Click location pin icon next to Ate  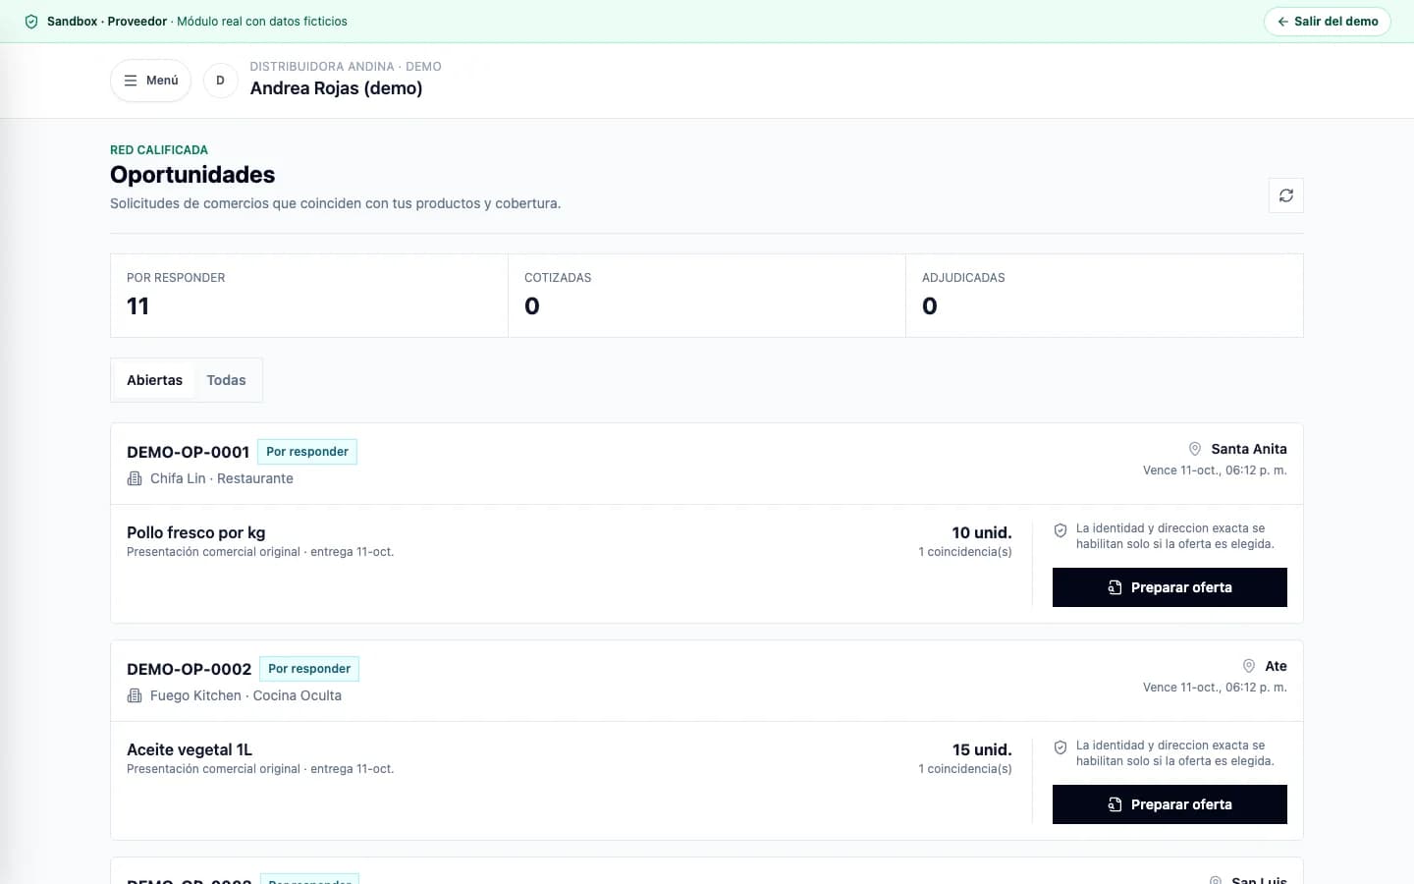[1249, 666]
